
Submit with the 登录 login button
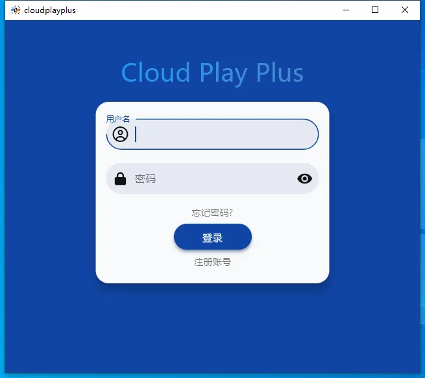click(213, 237)
